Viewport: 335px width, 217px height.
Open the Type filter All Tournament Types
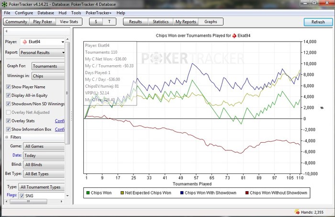tap(42, 187)
